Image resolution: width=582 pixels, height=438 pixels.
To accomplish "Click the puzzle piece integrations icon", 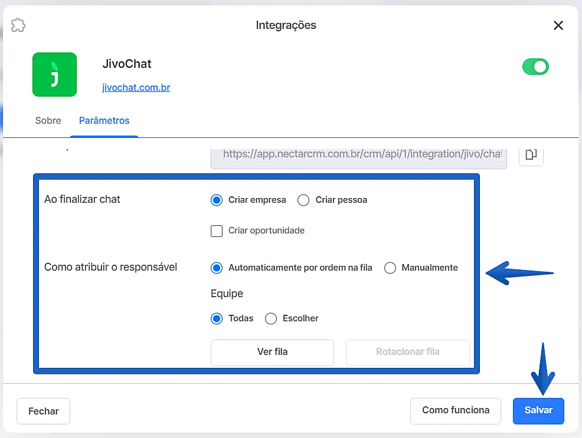I will click(18, 25).
